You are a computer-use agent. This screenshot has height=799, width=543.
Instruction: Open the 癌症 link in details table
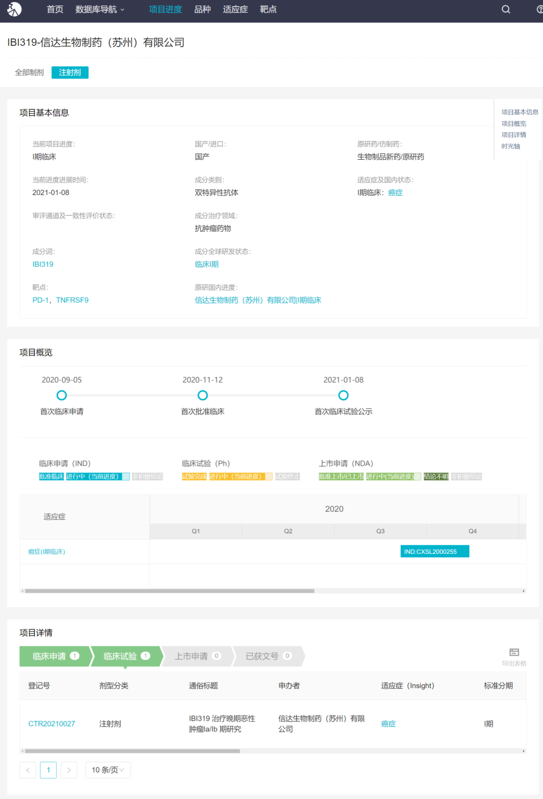coord(388,724)
